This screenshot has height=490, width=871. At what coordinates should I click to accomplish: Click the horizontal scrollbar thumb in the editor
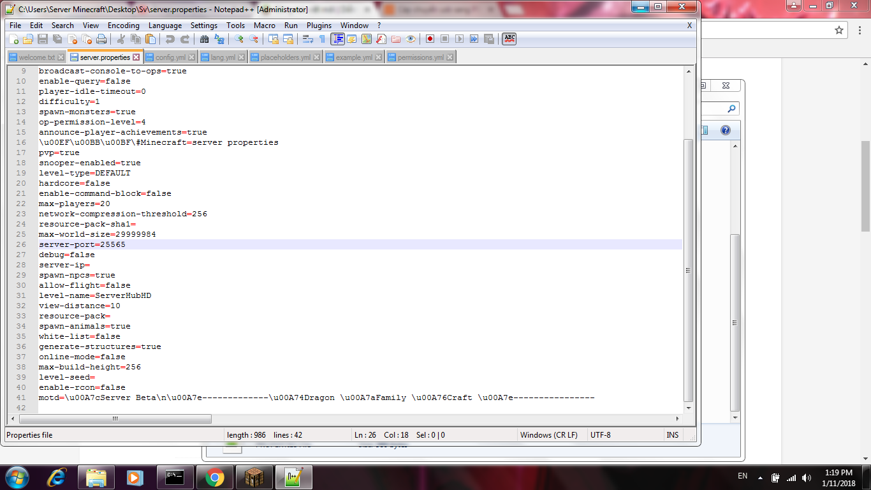(x=115, y=419)
